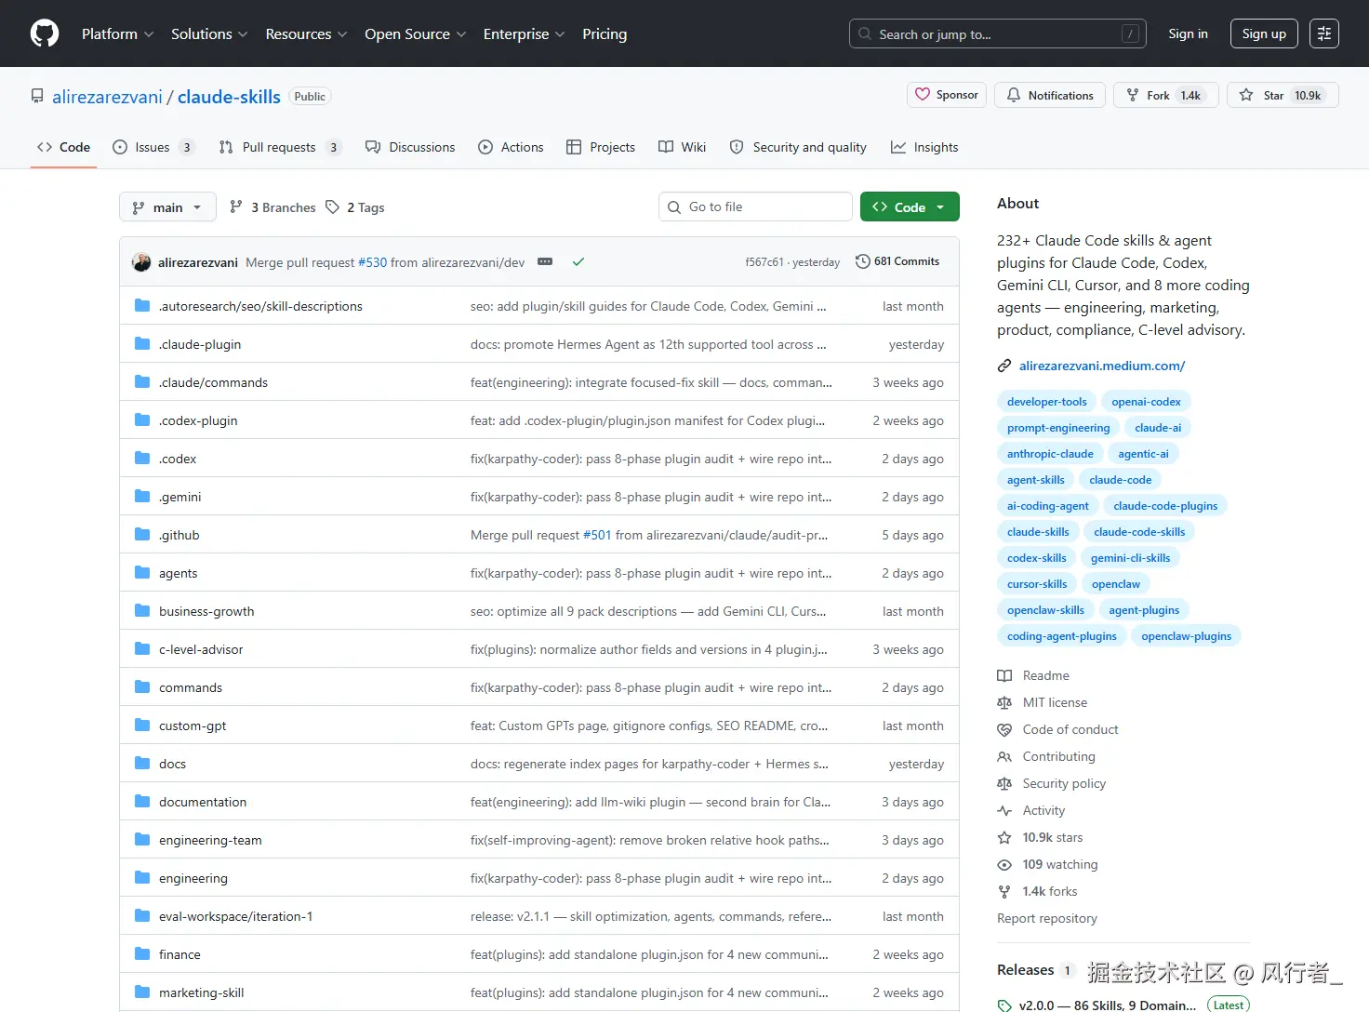
Task: Click the link icon beside alirezarezvani.medium.com
Action: [1004, 366]
